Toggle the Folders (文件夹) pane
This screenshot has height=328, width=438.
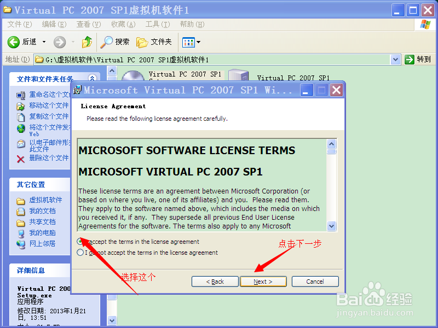pyautogui.click(x=142, y=43)
